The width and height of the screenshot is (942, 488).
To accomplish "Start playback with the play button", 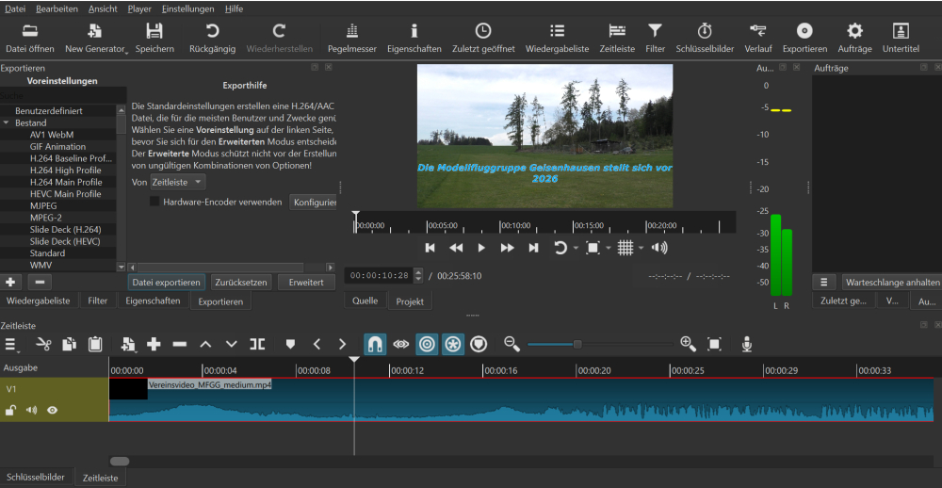I will pos(481,248).
